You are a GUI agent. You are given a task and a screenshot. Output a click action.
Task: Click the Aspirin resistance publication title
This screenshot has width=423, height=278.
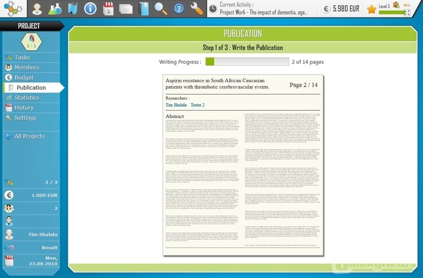click(217, 84)
